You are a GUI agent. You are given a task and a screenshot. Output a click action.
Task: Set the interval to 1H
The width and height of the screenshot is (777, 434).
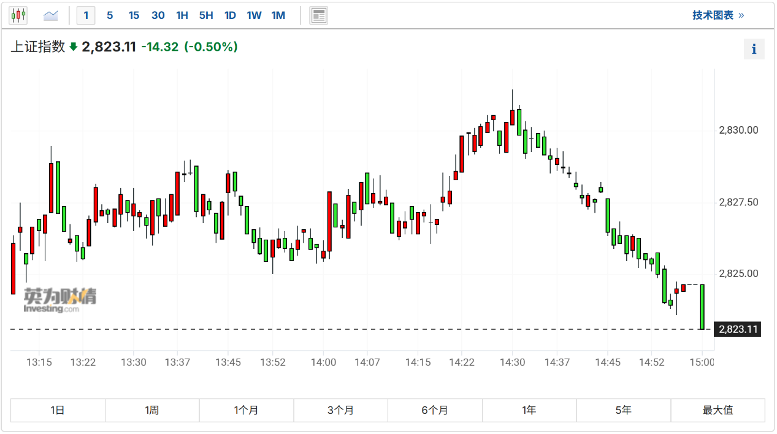[182, 15]
